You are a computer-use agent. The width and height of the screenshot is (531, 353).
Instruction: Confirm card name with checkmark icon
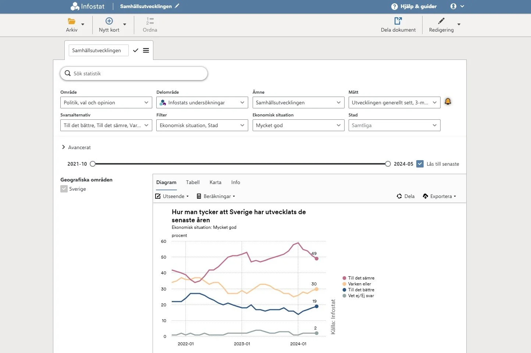136,50
